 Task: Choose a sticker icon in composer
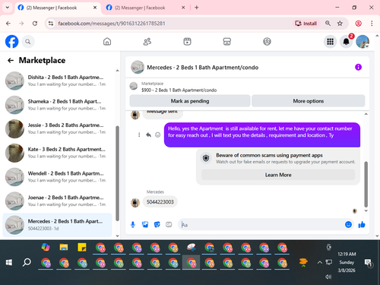157,224
